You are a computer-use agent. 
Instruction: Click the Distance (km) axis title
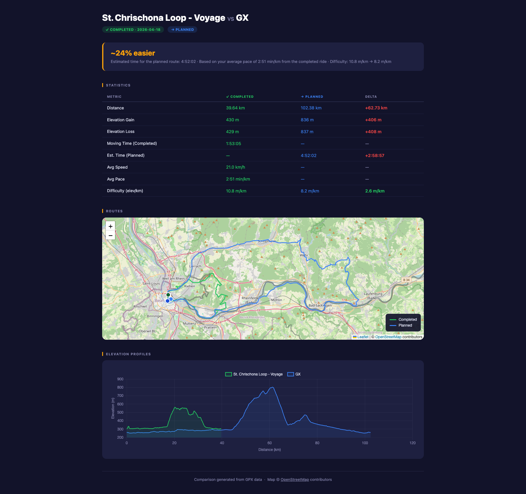coord(269,450)
